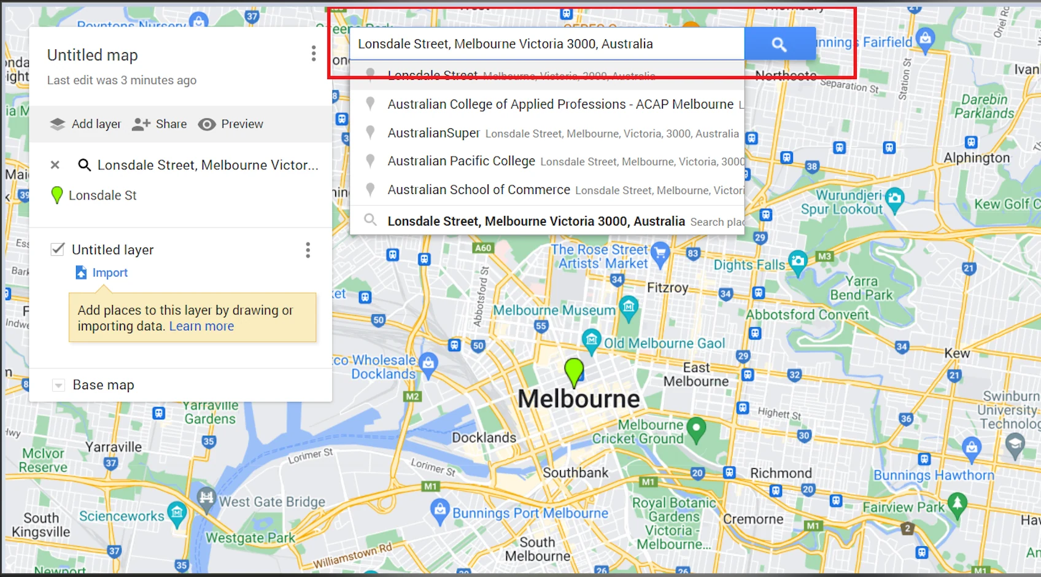Click the Yarraville label on the map

(114, 447)
